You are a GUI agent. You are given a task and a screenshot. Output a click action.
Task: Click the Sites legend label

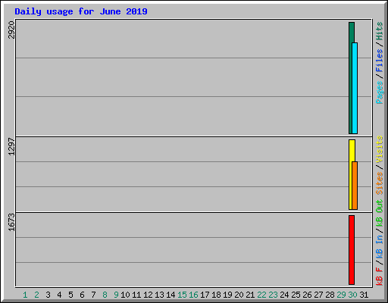coord(380,183)
